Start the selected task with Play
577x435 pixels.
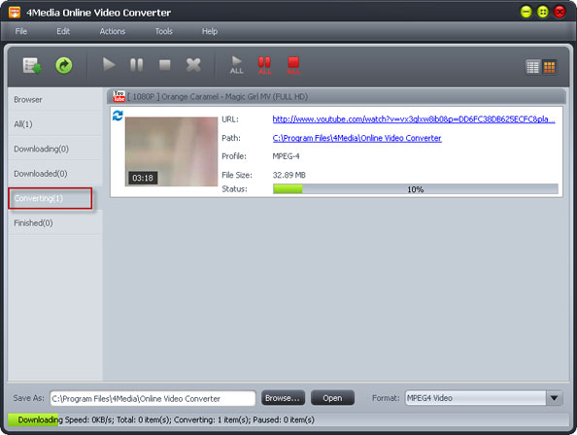[x=109, y=65]
